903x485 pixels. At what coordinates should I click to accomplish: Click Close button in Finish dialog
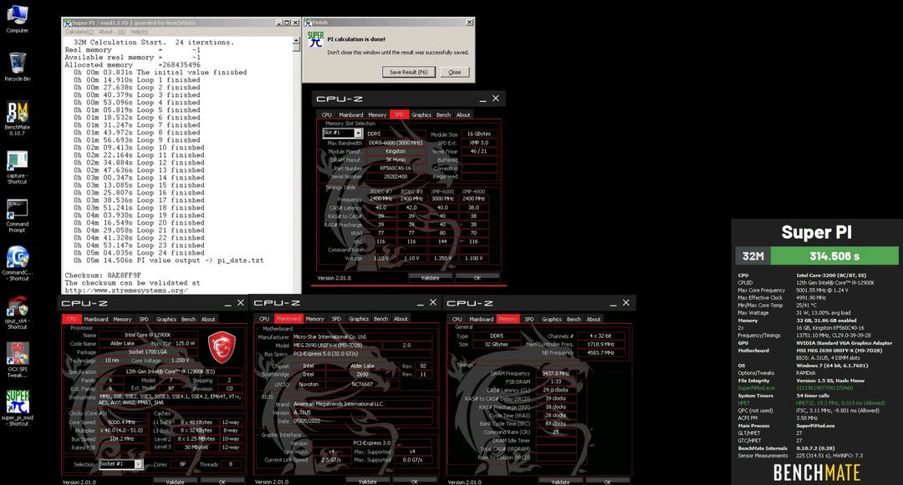point(455,72)
